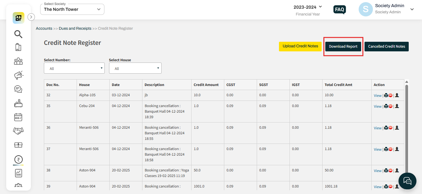Open the Select House dropdown
This screenshot has width=422, height=194.
pos(135,68)
